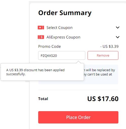Viewport: 126px width, 129px height.
Task: Click the red Place Order button
Action: (x=78, y=117)
